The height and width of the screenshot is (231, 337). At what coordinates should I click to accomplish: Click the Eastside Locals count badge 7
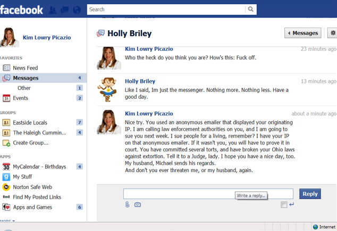(x=80, y=122)
